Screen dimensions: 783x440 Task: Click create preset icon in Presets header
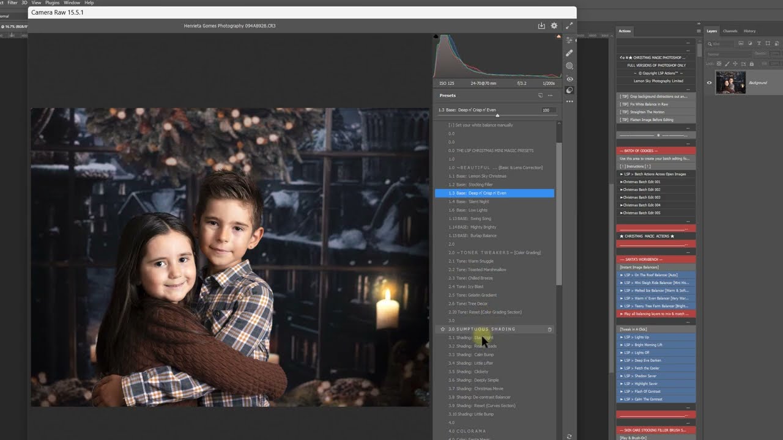coord(540,95)
